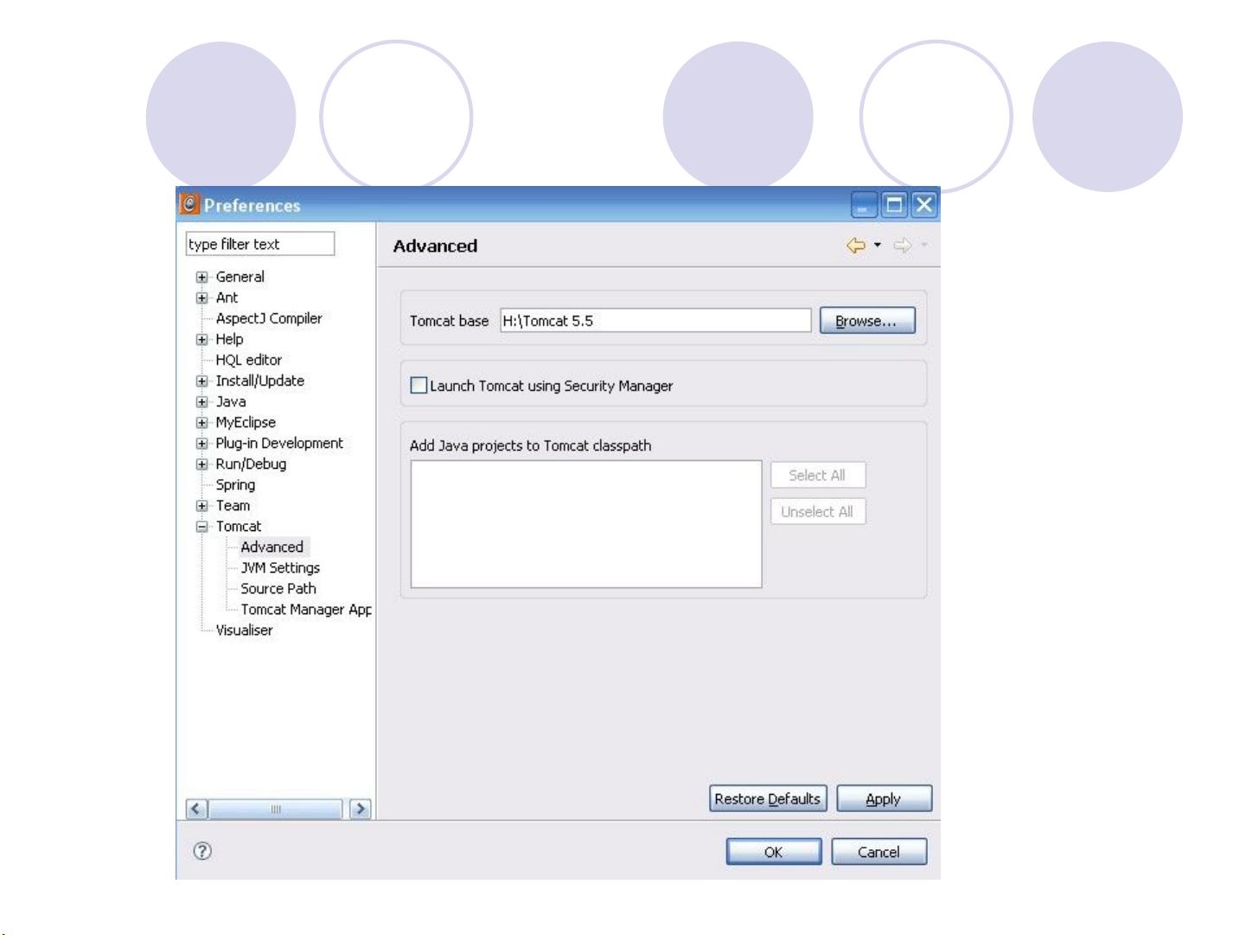Select the Advanced tree item
The image size is (1246, 935).
(x=272, y=547)
